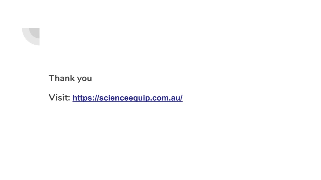
Task: Click the empty slide area right of URL
Action: [x=246, y=98]
